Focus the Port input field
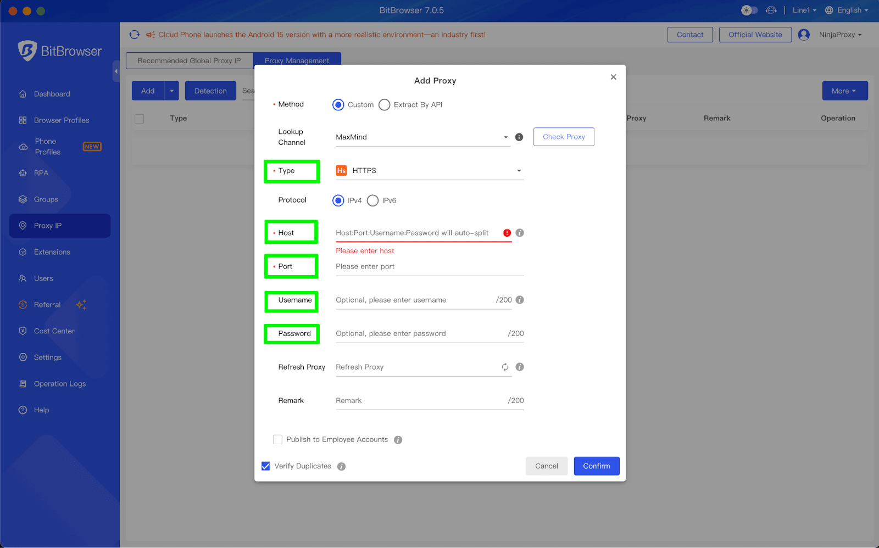Image resolution: width=879 pixels, height=548 pixels. 430,267
